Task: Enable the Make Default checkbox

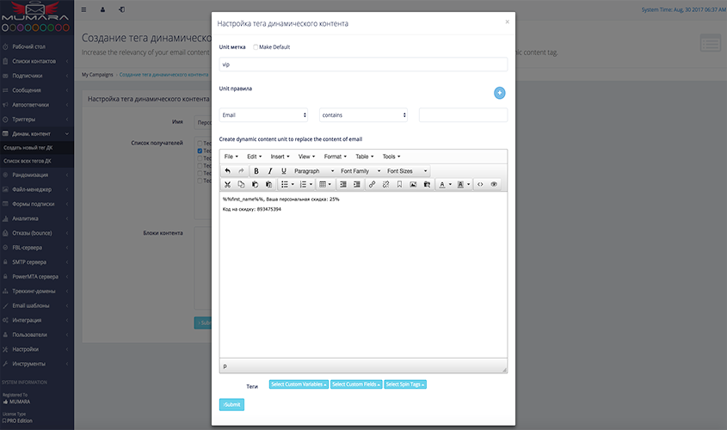Action: point(256,46)
